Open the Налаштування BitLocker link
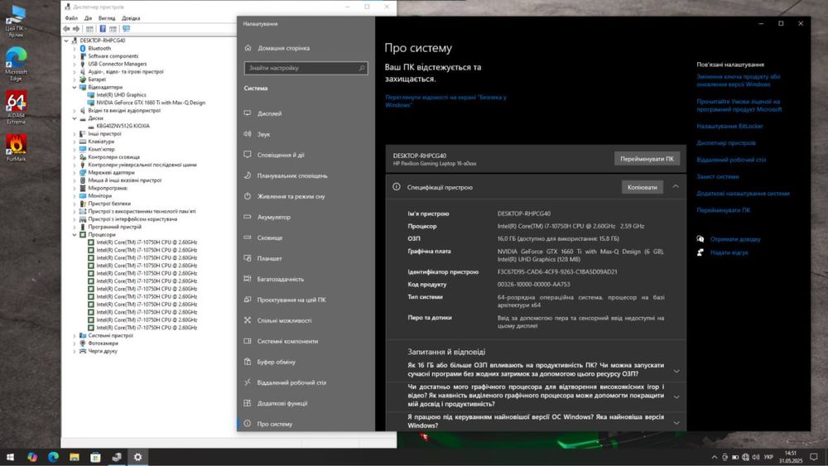The image size is (828, 466). [x=729, y=126]
